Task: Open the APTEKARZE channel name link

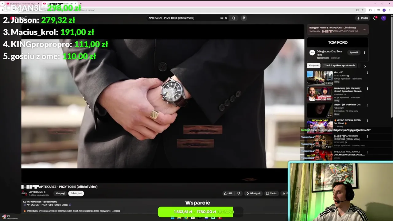Action: 36,192
